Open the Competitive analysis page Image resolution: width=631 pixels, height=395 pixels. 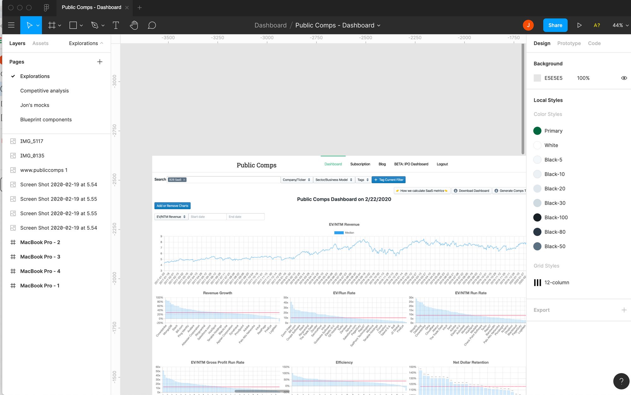(44, 91)
